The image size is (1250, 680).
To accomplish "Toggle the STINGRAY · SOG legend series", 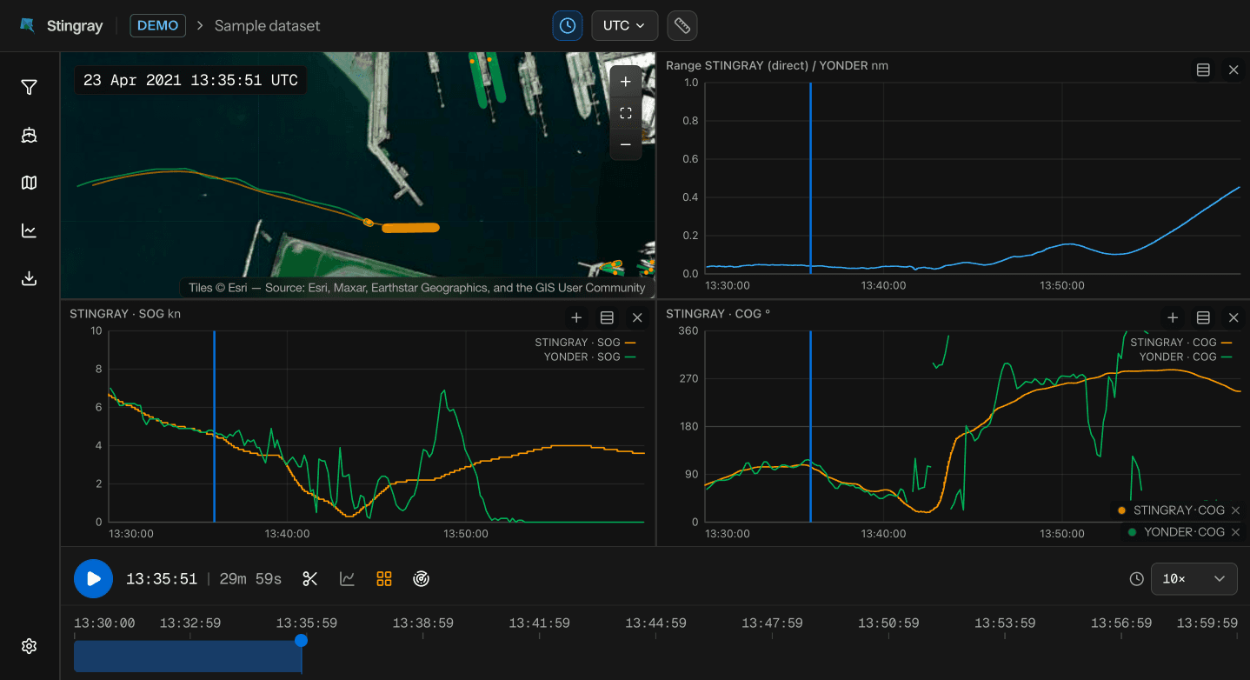I will [x=586, y=343].
